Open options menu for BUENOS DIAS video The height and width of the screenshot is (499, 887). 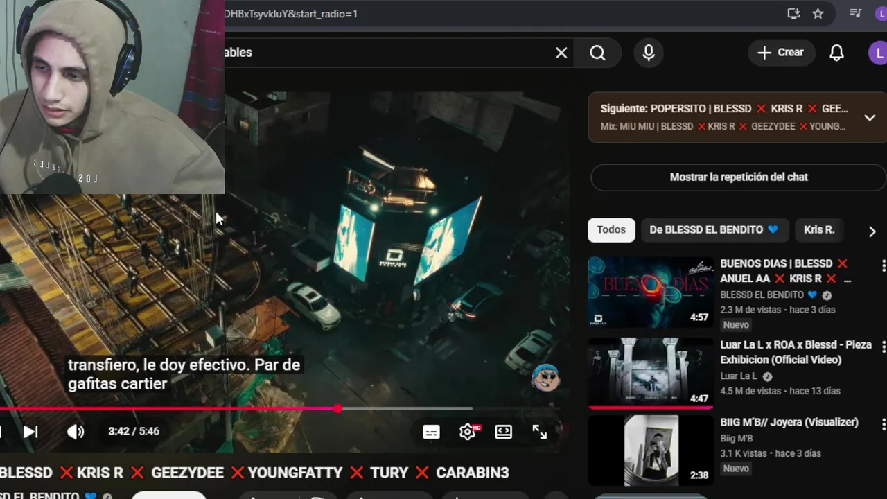pos(883,265)
